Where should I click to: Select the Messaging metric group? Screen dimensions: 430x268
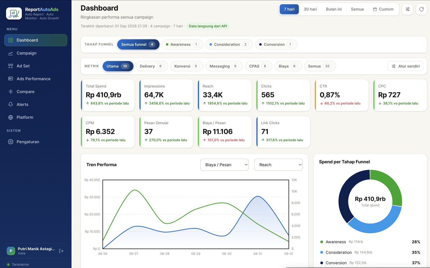(x=224, y=66)
